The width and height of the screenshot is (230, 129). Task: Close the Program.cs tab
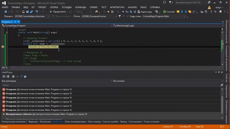[x=18, y=22]
